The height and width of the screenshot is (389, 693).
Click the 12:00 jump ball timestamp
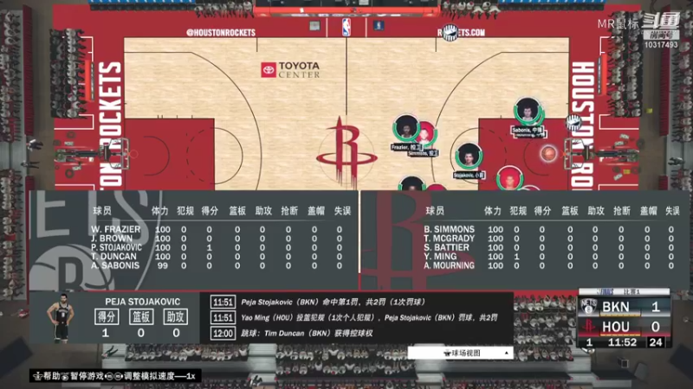click(x=223, y=334)
